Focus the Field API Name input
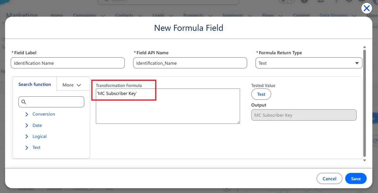This screenshot has width=378, height=193. (x=190, y=63)
